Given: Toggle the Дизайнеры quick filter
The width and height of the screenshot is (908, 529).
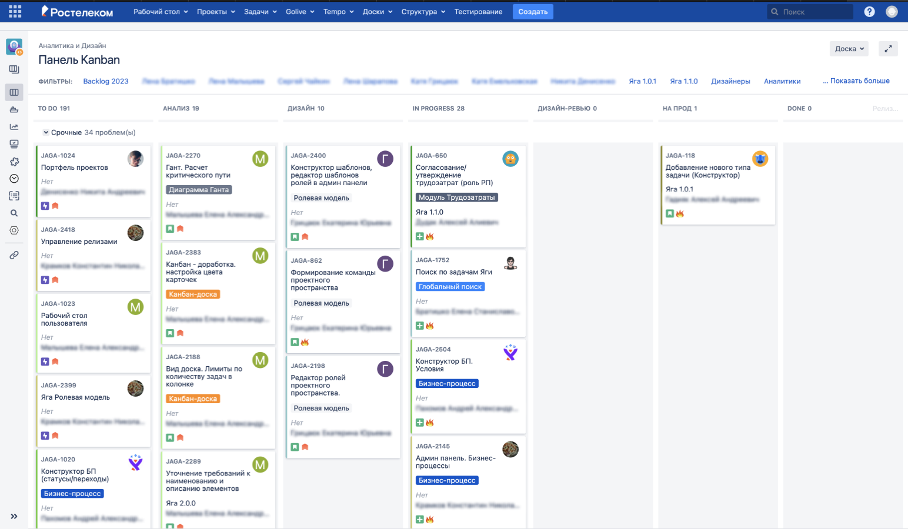Looking at the screenshot, I should 730,81.
